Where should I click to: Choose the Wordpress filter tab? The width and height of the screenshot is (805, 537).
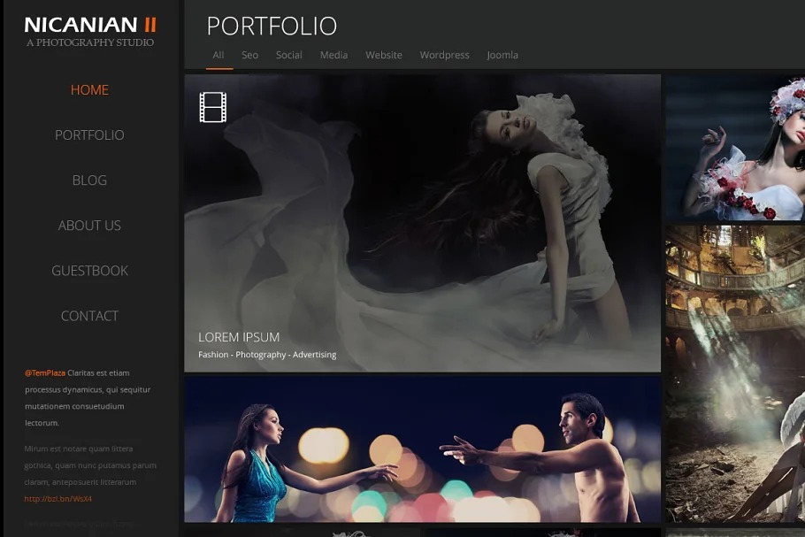[444, 55]
